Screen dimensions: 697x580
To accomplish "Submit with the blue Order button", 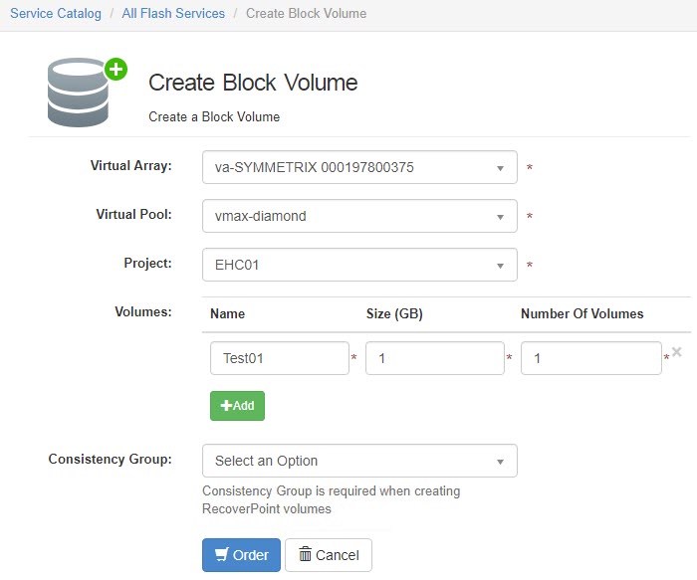I will (241, 555).
